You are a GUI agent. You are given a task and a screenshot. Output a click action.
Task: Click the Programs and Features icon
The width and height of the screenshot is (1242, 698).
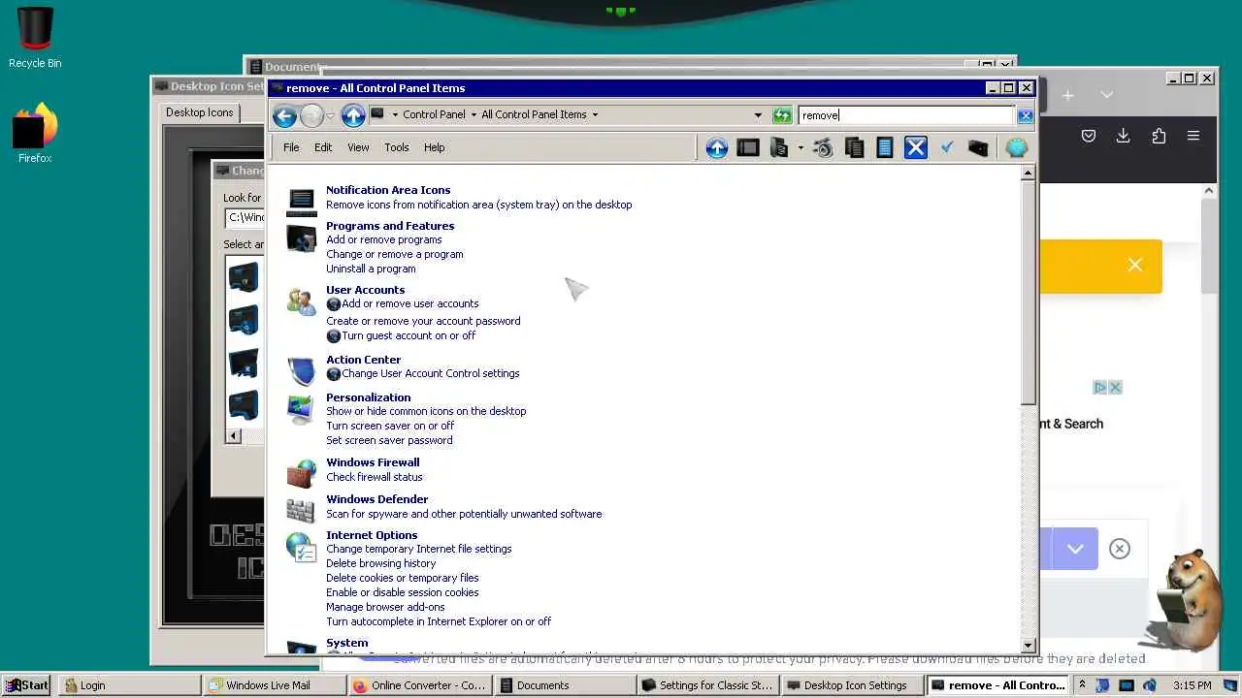coord(301,238)
